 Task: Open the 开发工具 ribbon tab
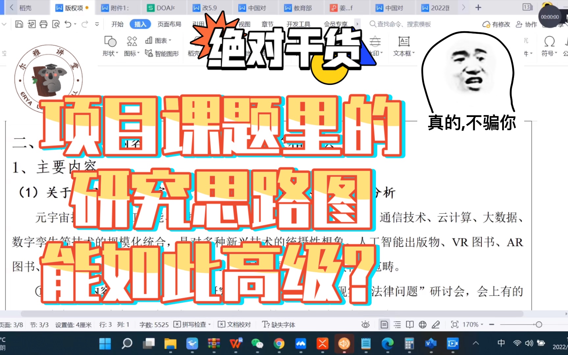[298, 24]
